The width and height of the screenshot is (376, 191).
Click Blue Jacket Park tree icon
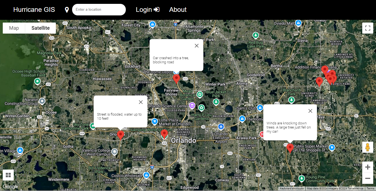click(216, 102)
